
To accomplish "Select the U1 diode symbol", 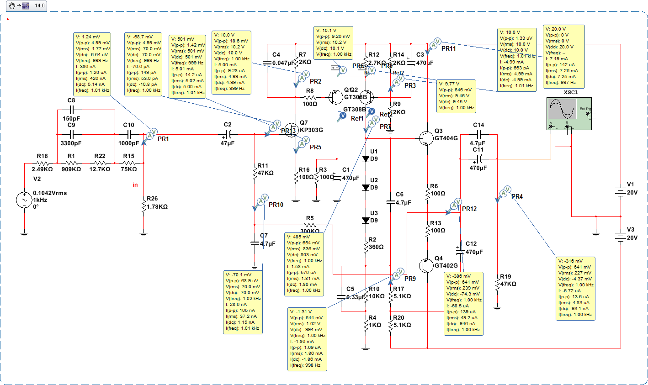I will (366, 158).
